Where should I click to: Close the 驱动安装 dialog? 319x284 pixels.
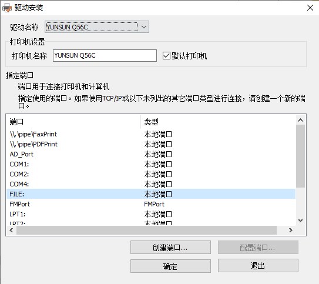coord(310,8)
